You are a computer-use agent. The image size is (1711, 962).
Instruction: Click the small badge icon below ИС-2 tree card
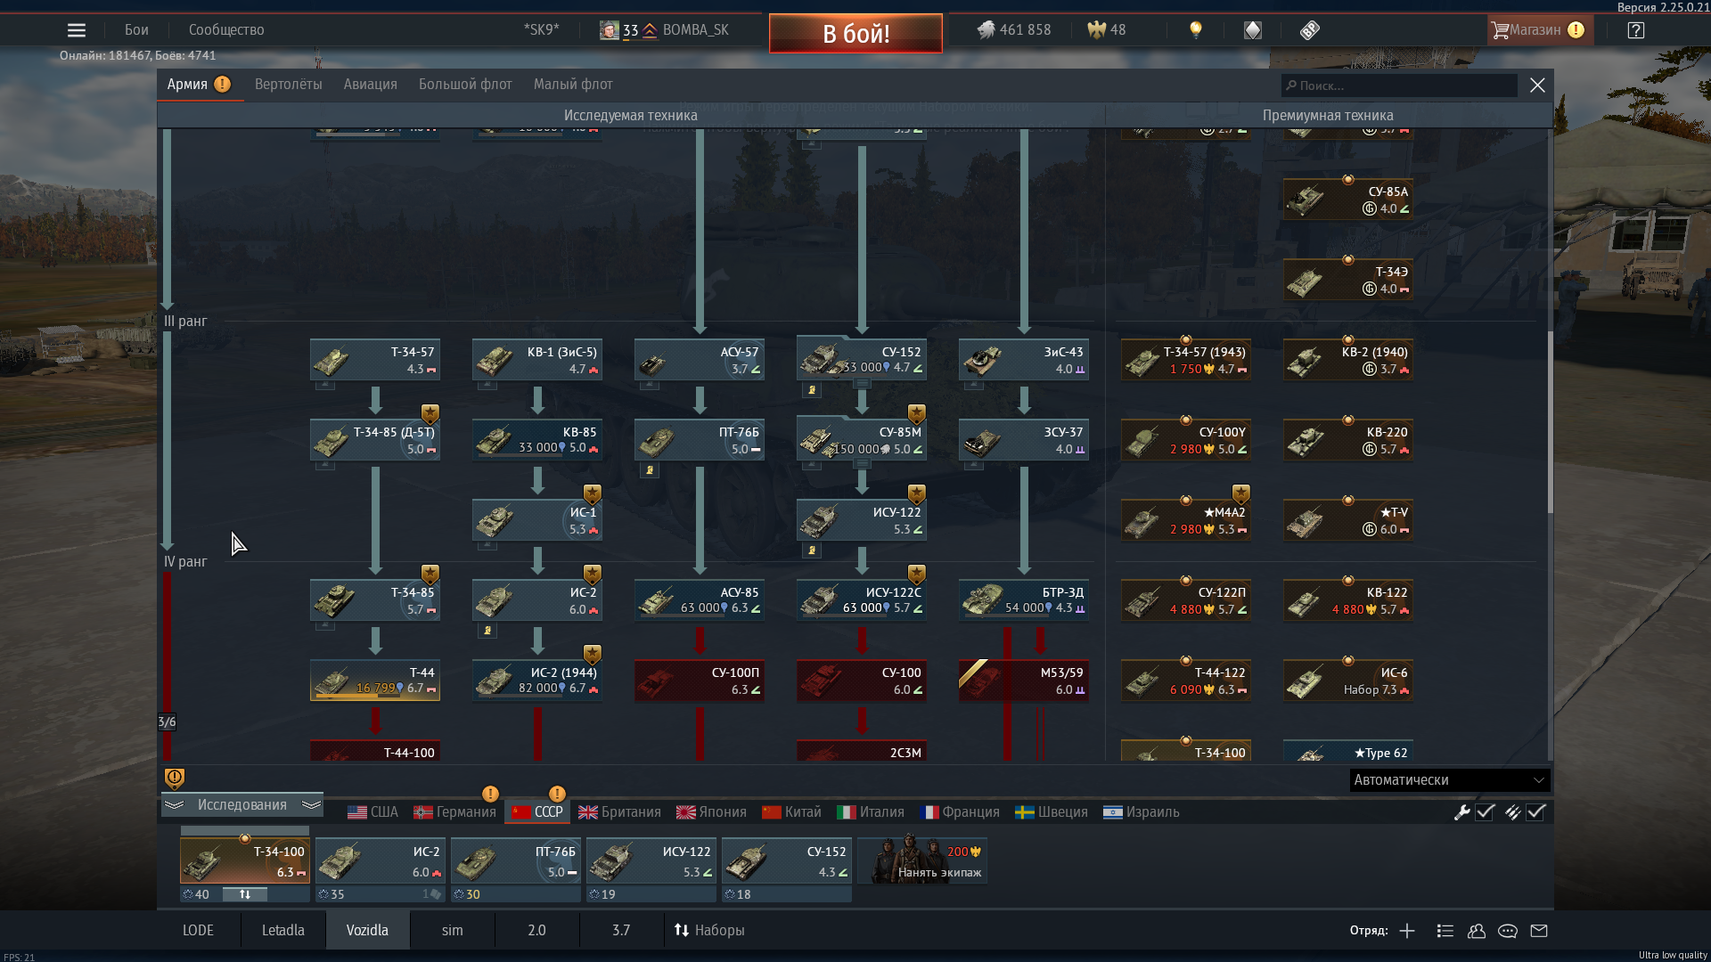point(487,631)
